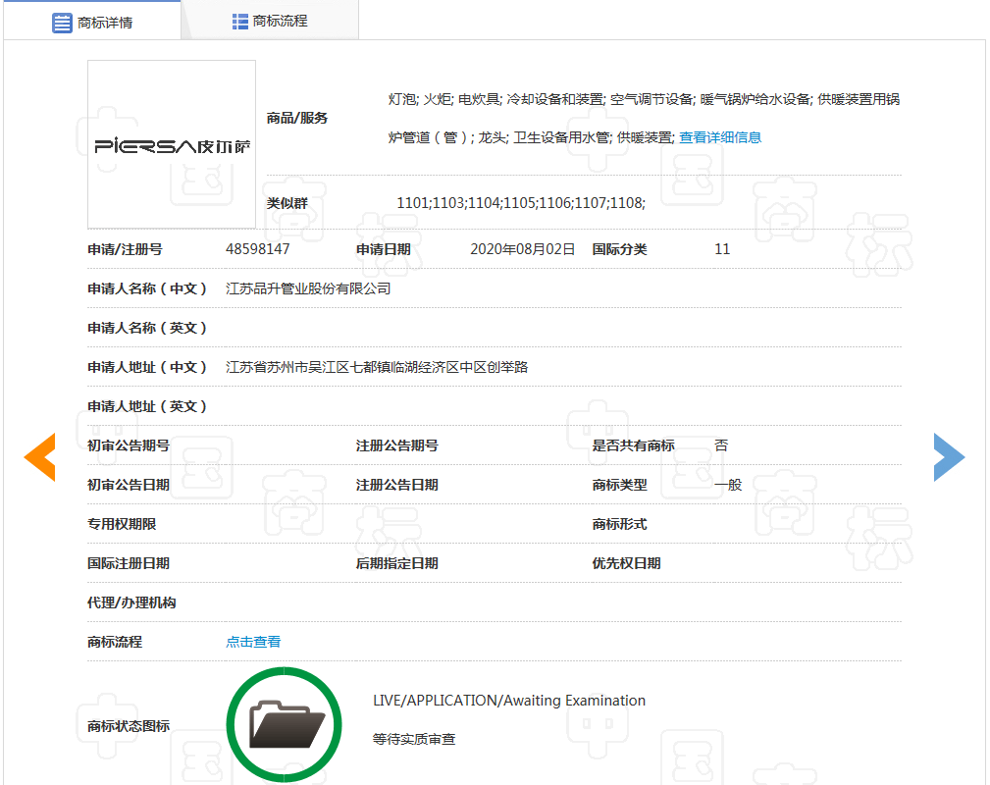Open the PIERSA trademark logo image
This screenshot has height=785, width=990.
tap(172, 144)
